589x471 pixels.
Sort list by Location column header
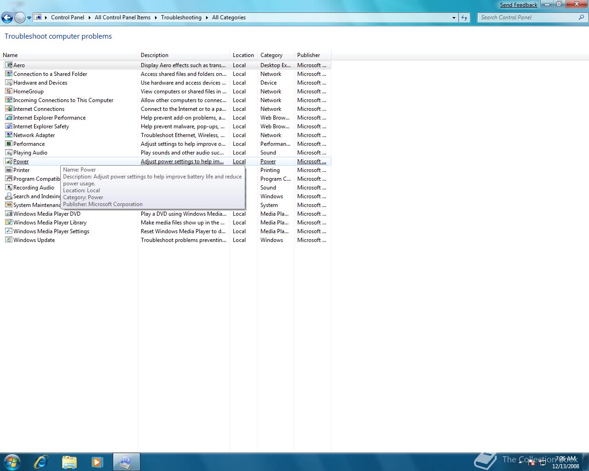[x=243, y=55]
